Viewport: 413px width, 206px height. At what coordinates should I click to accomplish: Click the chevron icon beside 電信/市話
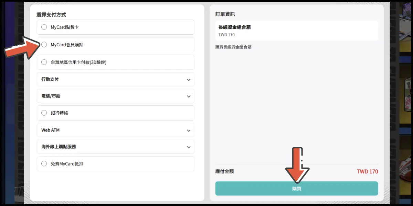point(189,96)
